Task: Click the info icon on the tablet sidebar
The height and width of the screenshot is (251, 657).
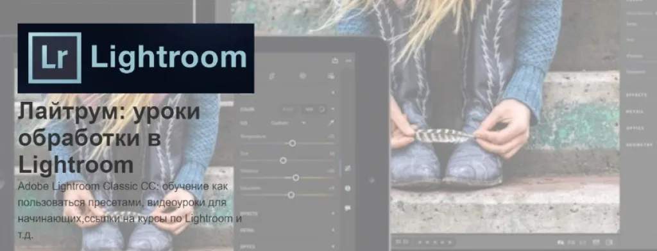Action: point(347,188)
